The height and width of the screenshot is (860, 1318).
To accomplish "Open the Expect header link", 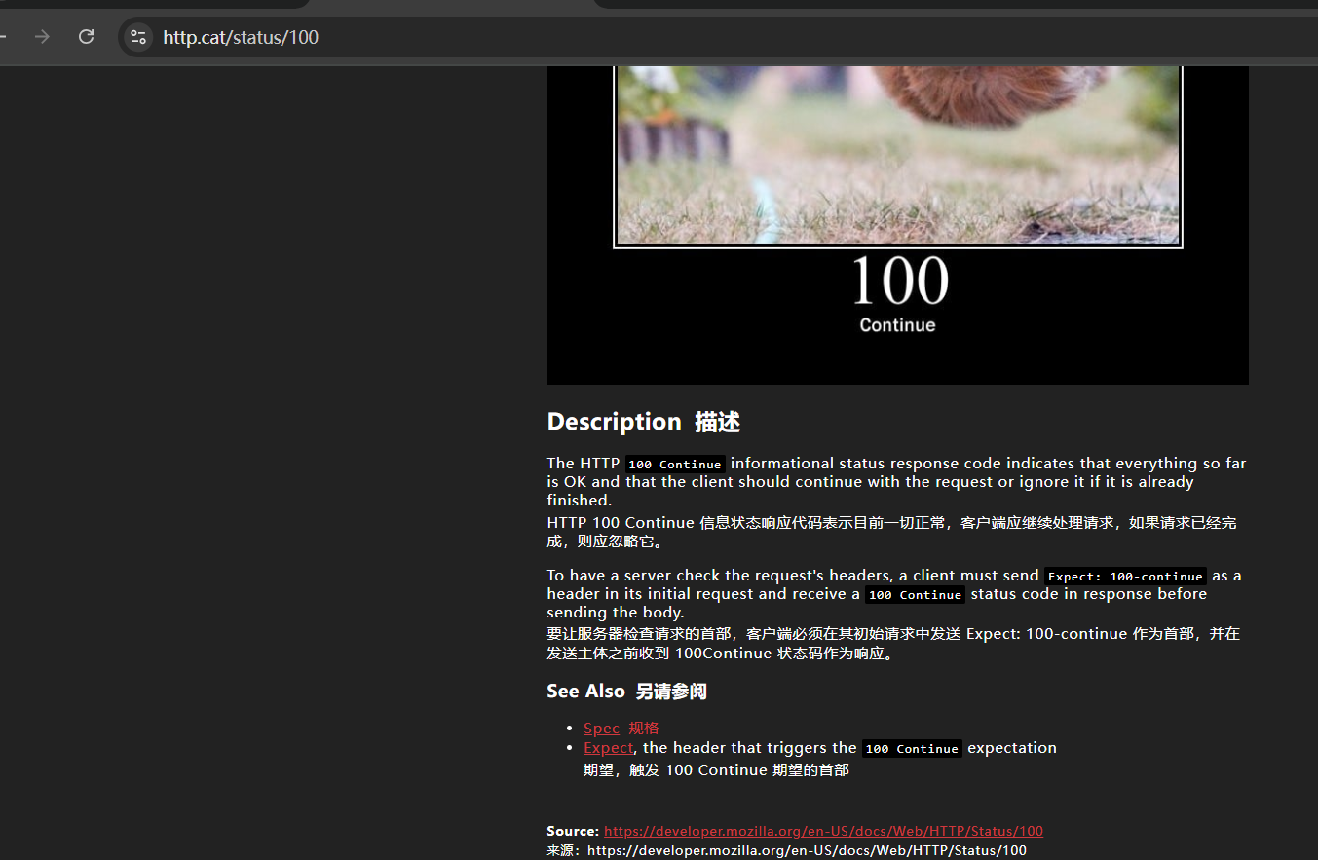I will tap(609, 748).
